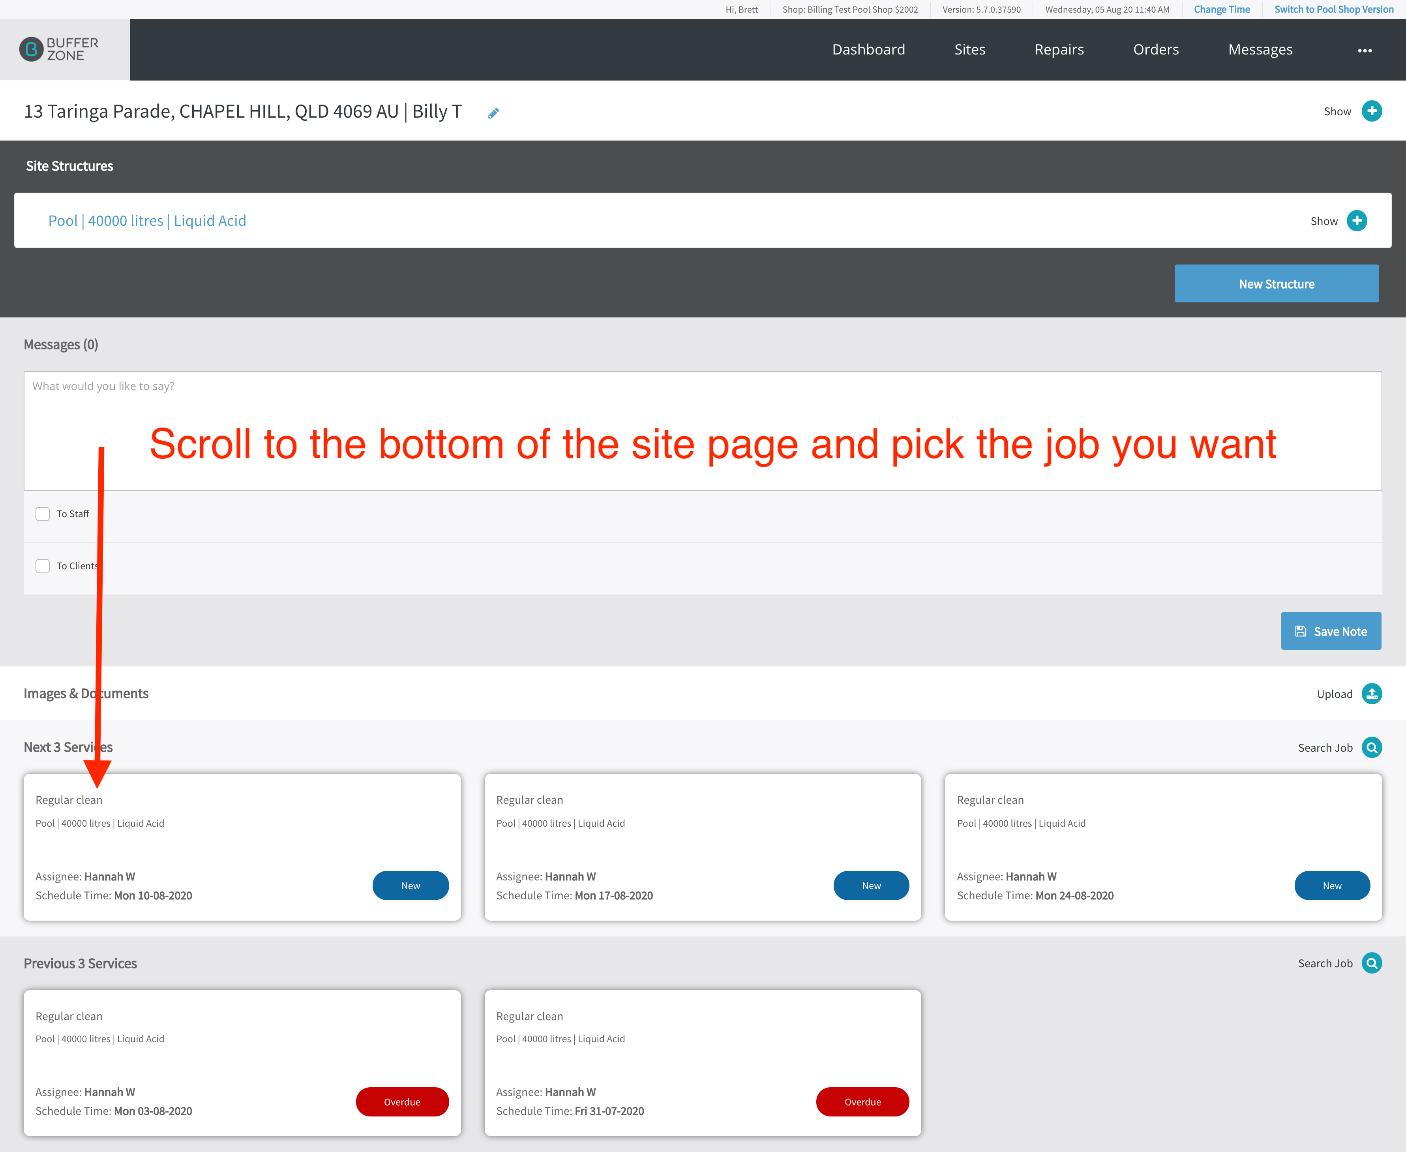Viewport: 1406px width, 1152px height.
Task: Expand the Pool structure with its Show plus icon
Action: (1357, 220)
